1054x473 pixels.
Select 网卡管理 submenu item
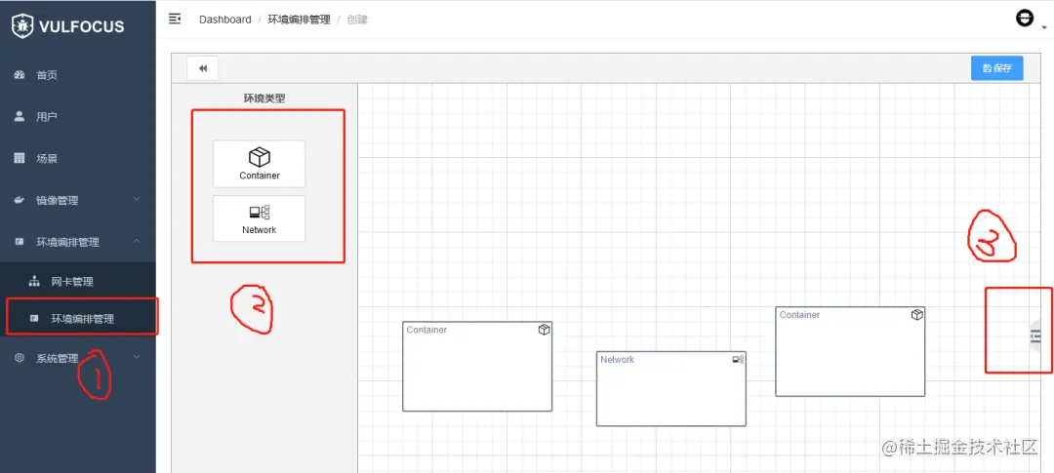pos(78,282)
